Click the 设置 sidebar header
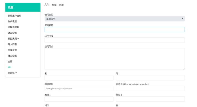197x107 pixels. tap(23, 7)
